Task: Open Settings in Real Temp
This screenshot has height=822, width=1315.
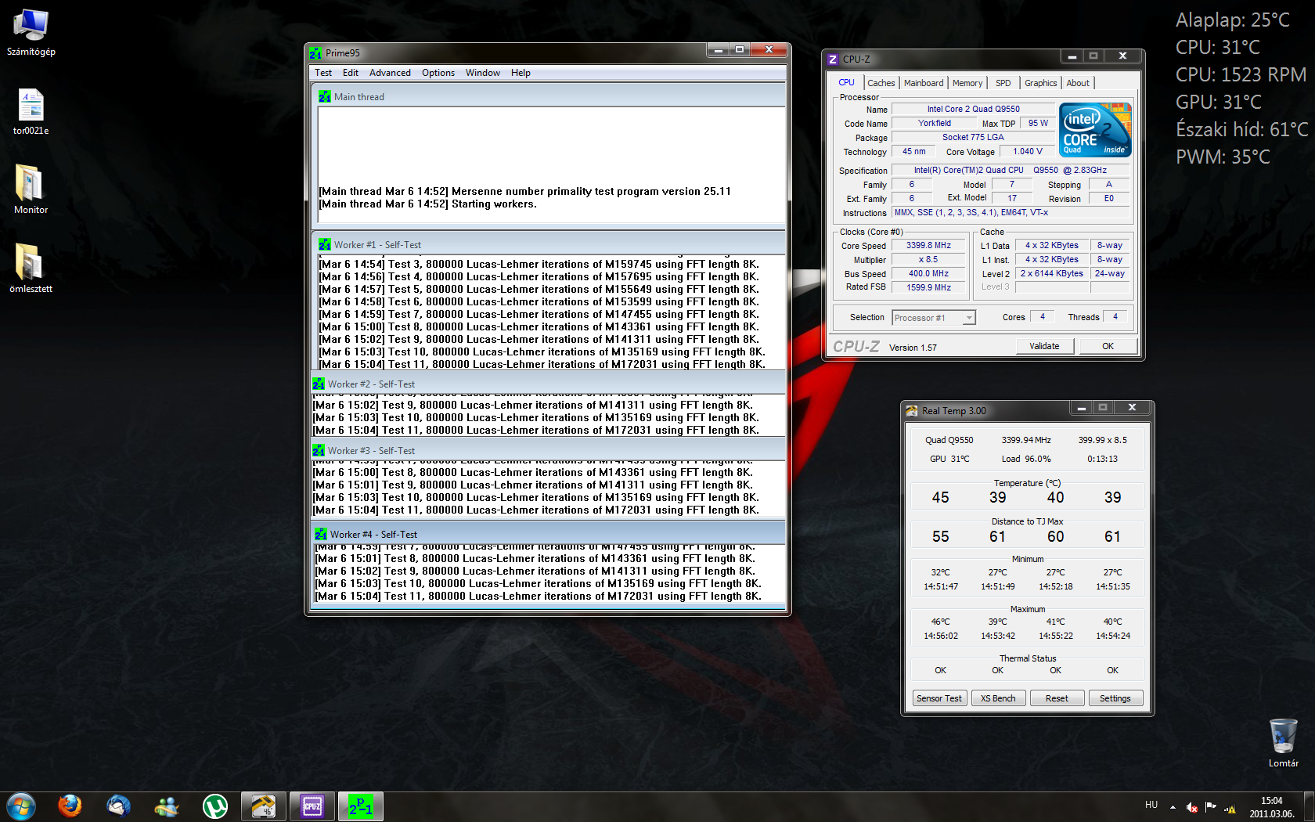Action: point(1115,698)
